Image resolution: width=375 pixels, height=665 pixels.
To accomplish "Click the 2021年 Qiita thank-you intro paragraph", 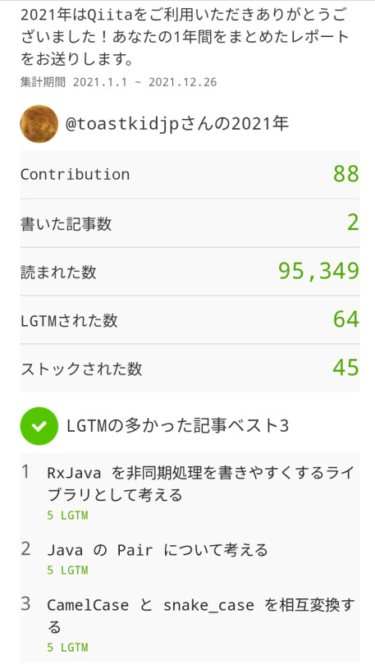I will pyautogui.click(x=185, y=37).
